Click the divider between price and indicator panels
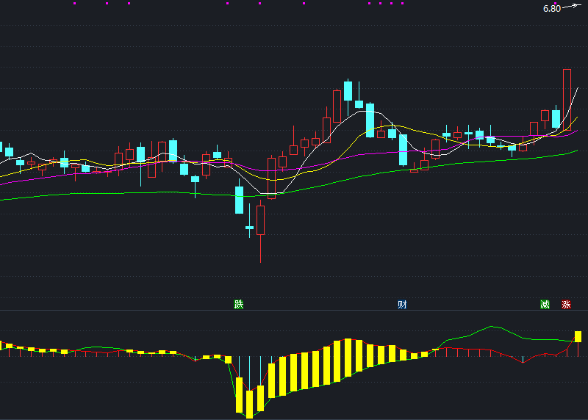This screenshot has width=588, height=420. [294, 311]
